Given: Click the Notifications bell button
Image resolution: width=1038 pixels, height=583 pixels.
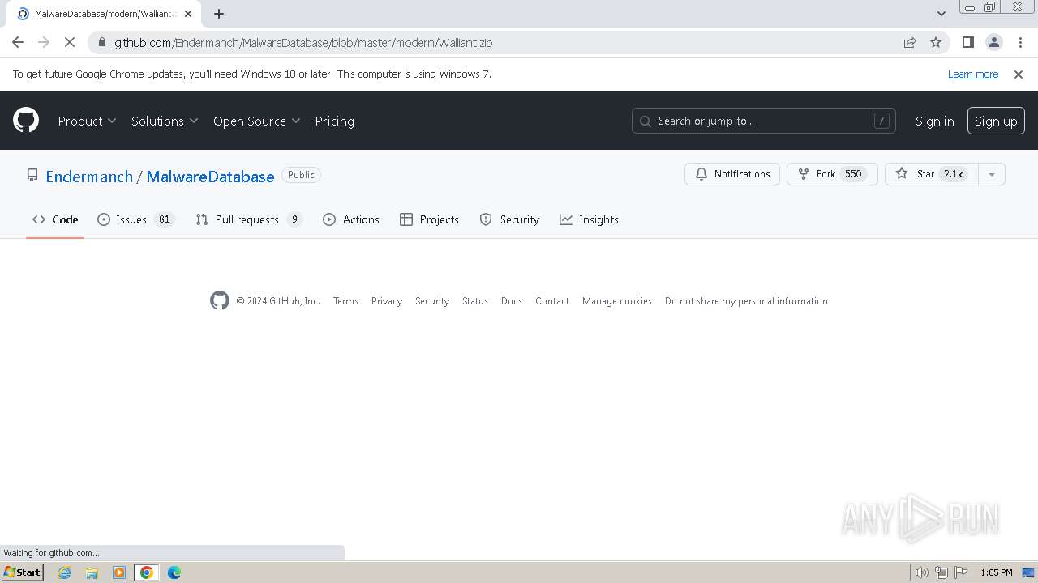Looking at the screenshot, I should point(732,174).
